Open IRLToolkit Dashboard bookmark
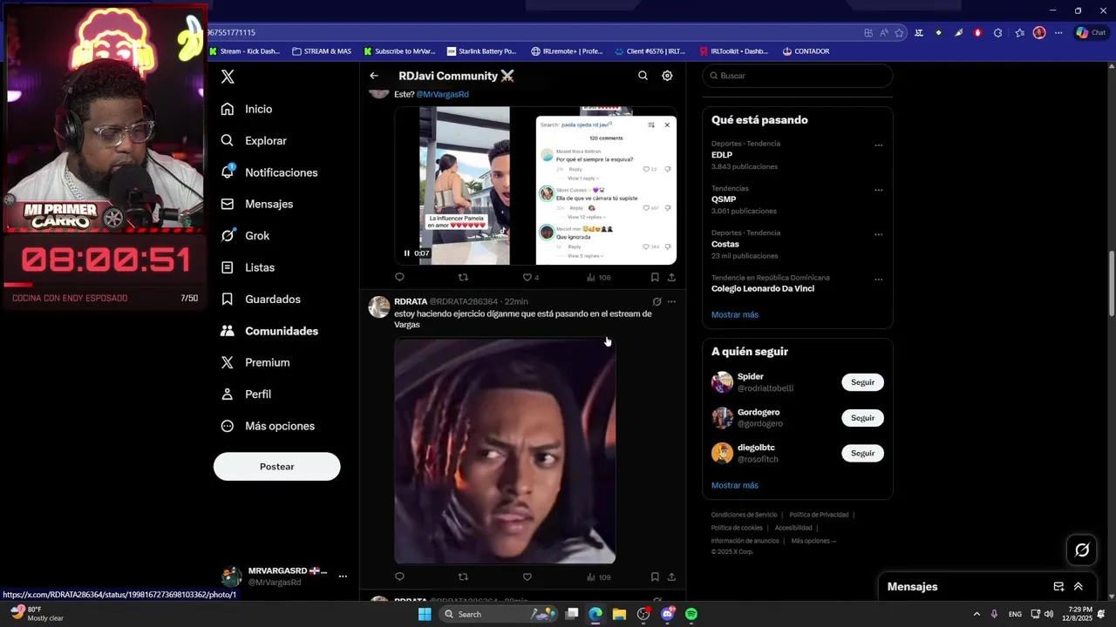 [732, 51]
